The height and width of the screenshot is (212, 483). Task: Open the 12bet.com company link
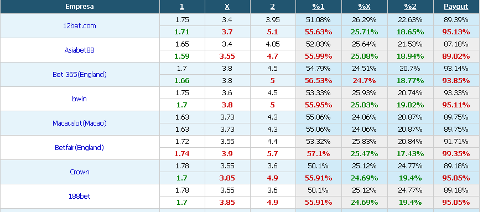(80, 26)
